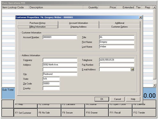Click the Last Name field

(x=117, y=47)
